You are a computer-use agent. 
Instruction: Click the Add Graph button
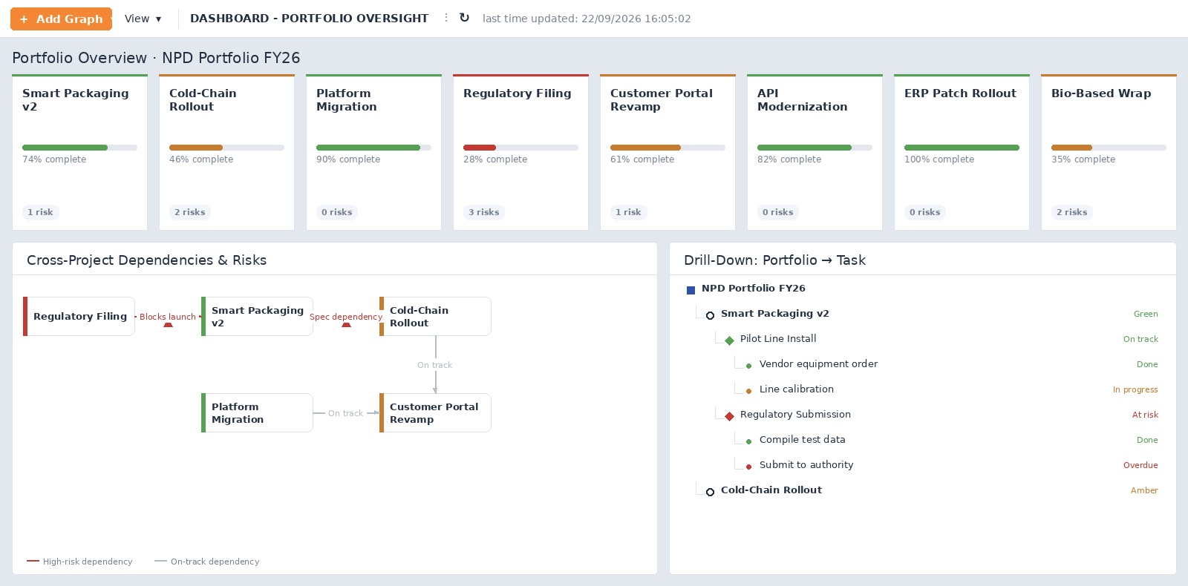coord(61,19)
